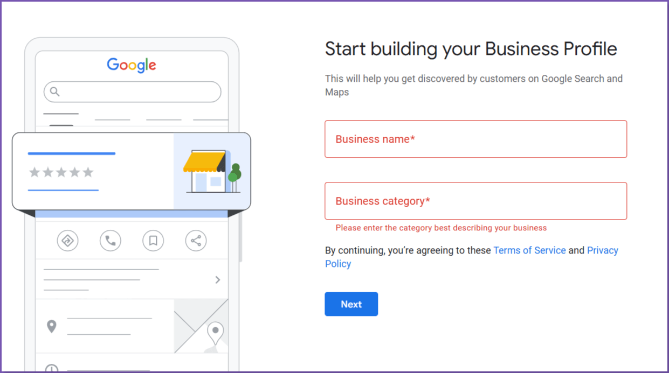Open the Privacy Policy link

pyautogui.click(x=603, y=250)
